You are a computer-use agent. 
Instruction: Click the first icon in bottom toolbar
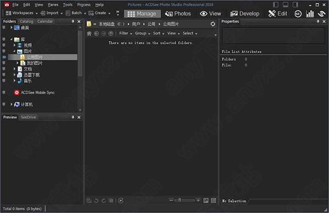click(x=89, y=200)
